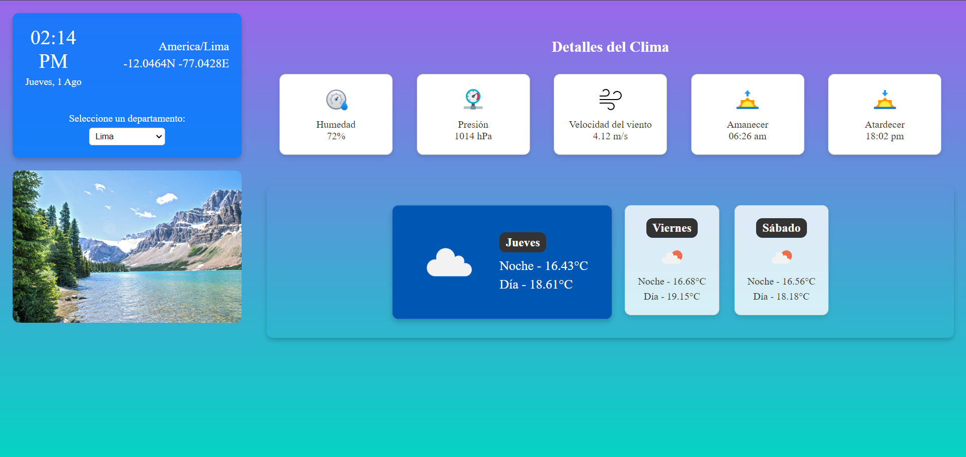966x457 pixels.
Task: Click the Jueves, 1 Ago date label
Action: tap(53, 82)
